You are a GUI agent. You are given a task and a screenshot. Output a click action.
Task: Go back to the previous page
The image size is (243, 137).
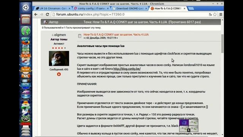(36, 14)
